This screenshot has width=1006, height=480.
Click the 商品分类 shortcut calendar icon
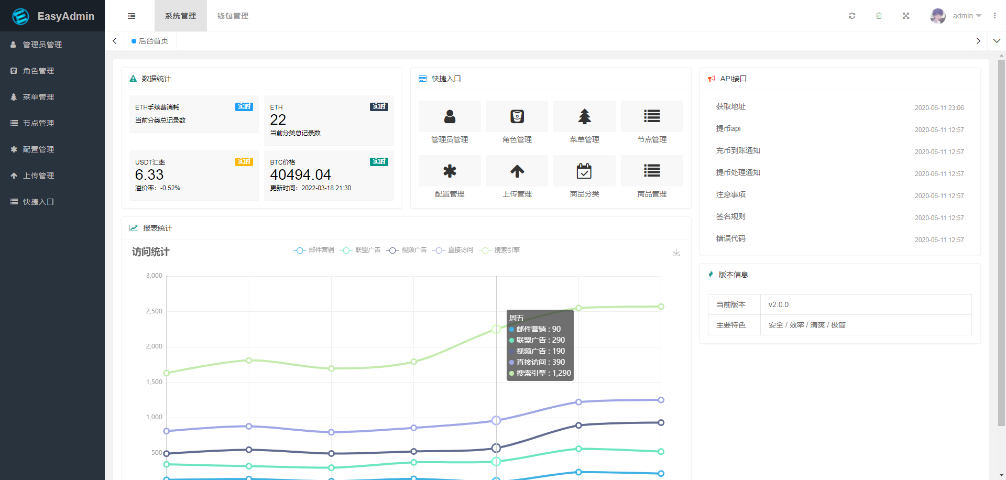click(x=585, y=171)
